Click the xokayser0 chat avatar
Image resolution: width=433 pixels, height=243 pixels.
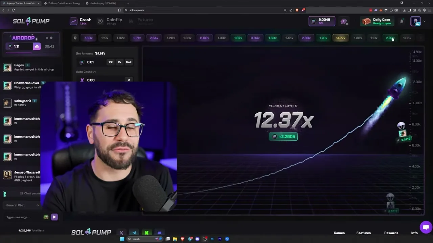click(x=7, y=103)
